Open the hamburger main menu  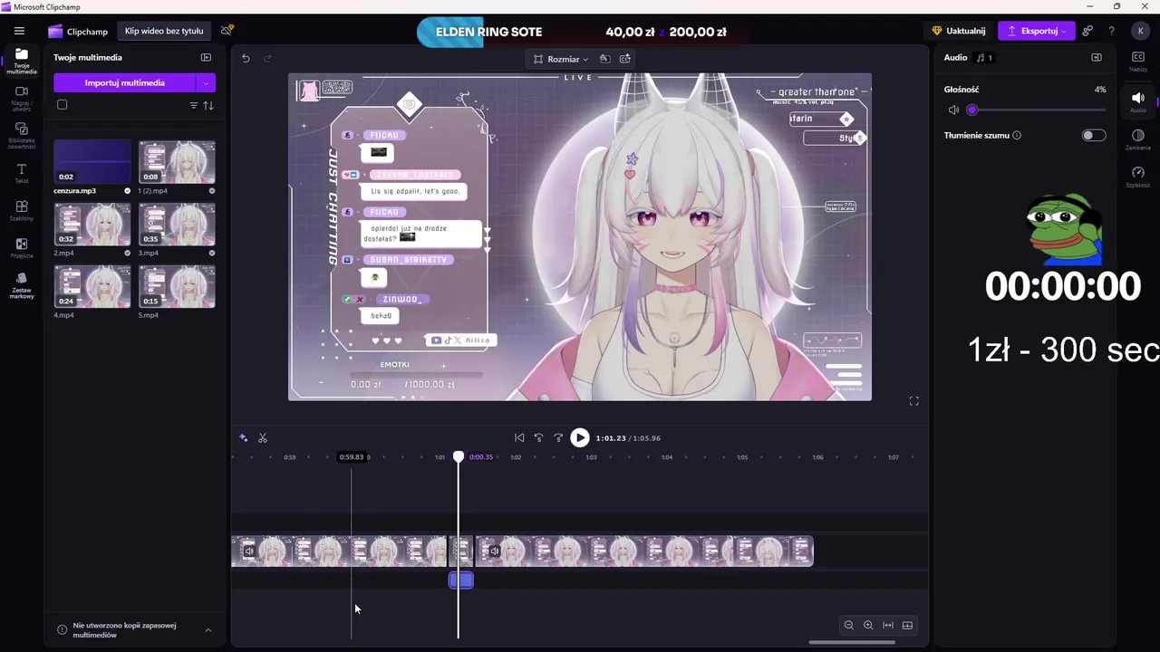click(19, 31)
